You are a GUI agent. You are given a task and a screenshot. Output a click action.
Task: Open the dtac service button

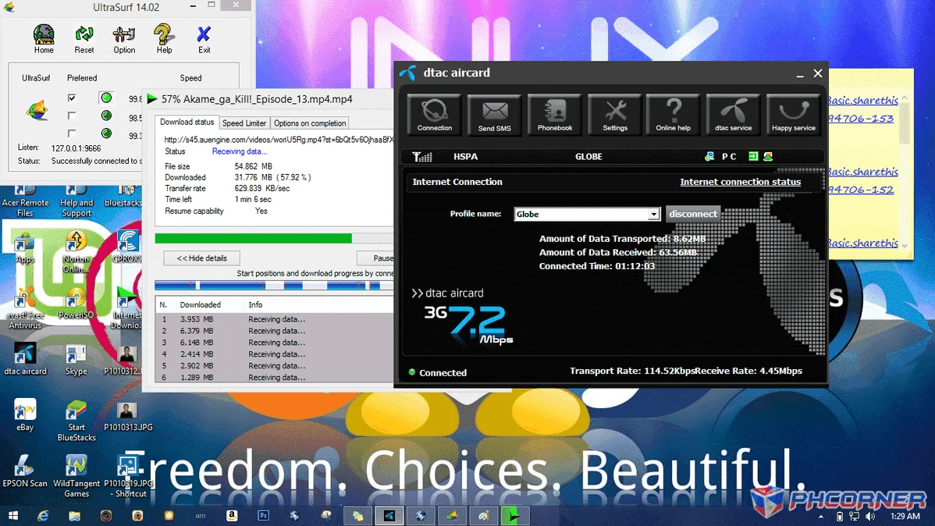pos(734,115)
